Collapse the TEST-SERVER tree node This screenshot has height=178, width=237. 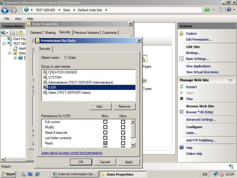coord(4,44)
